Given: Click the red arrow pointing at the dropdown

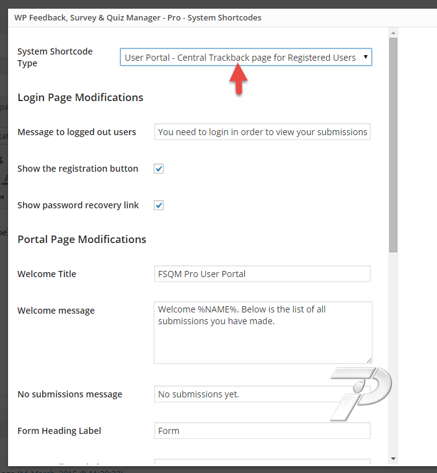Looking at the screenshot, I should [239, 79].
